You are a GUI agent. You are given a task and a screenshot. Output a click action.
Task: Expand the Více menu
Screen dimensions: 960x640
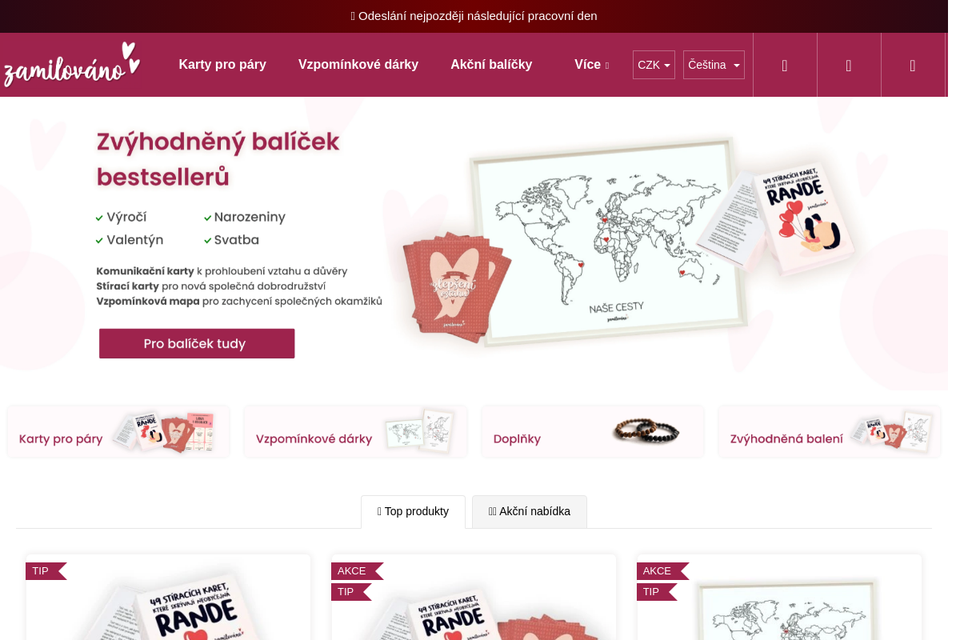(591, 65)
